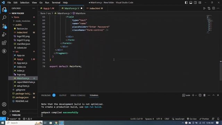Open the Go menu
The image size is (222, 125).
(41, 2)
